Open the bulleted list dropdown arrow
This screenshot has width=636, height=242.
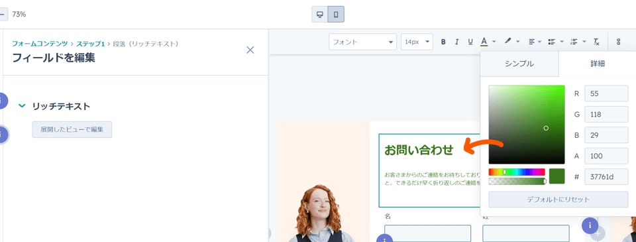point(562,42)
